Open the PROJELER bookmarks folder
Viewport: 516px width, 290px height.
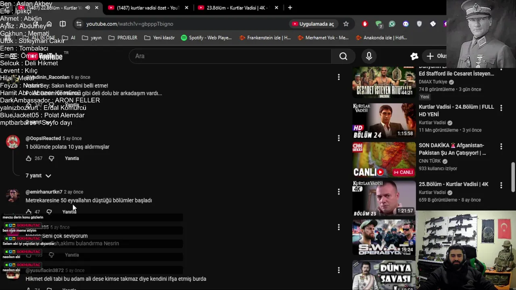[123, 37]
